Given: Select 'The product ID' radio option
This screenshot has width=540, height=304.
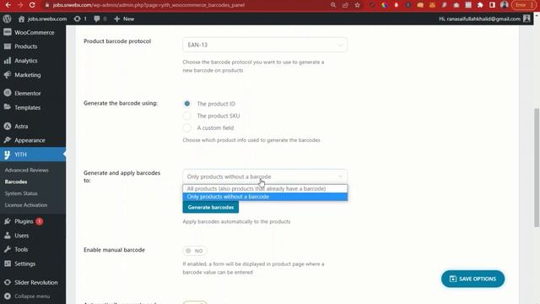Looking at the screenshot, I should click(187, 103).
